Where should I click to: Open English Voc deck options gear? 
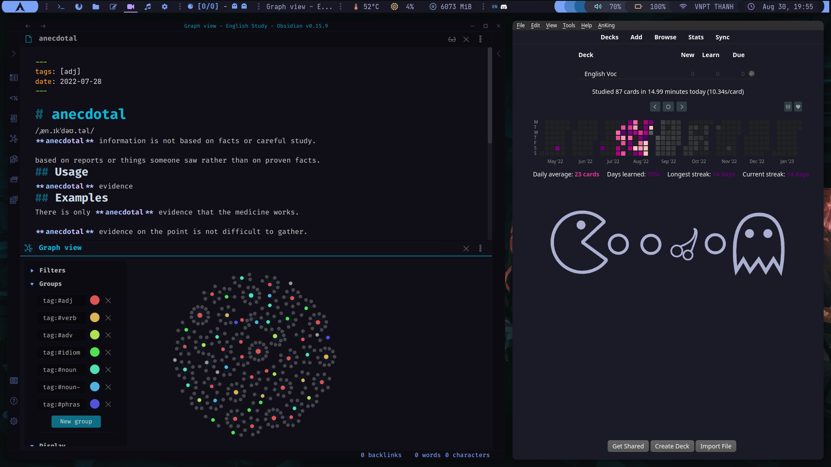752,74
